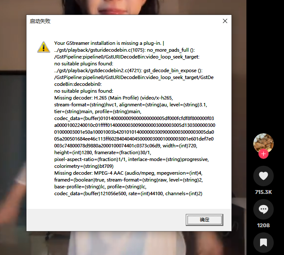The image size is (284, 255).
Task: Open the creator's profile avatar
Action: click(x=264, y=143)
